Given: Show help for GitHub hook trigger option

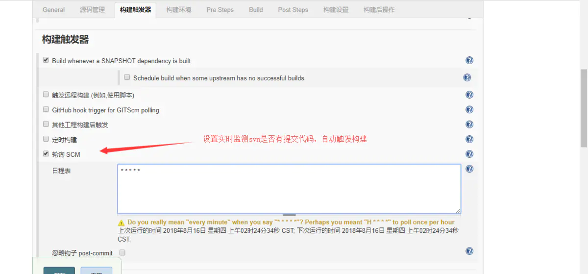Looking at the screenshot, I should [x=469, y=110].
